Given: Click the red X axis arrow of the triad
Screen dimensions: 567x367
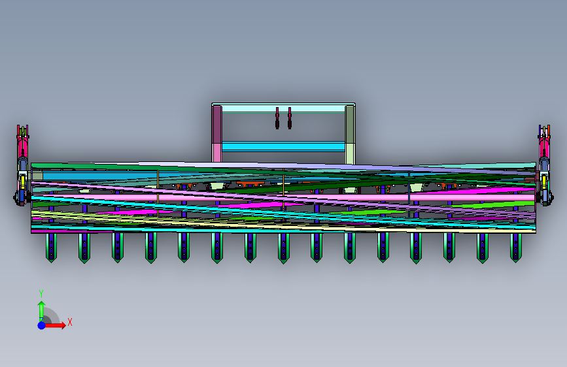Looking at the screenshot, I should [x=55, y=325].
